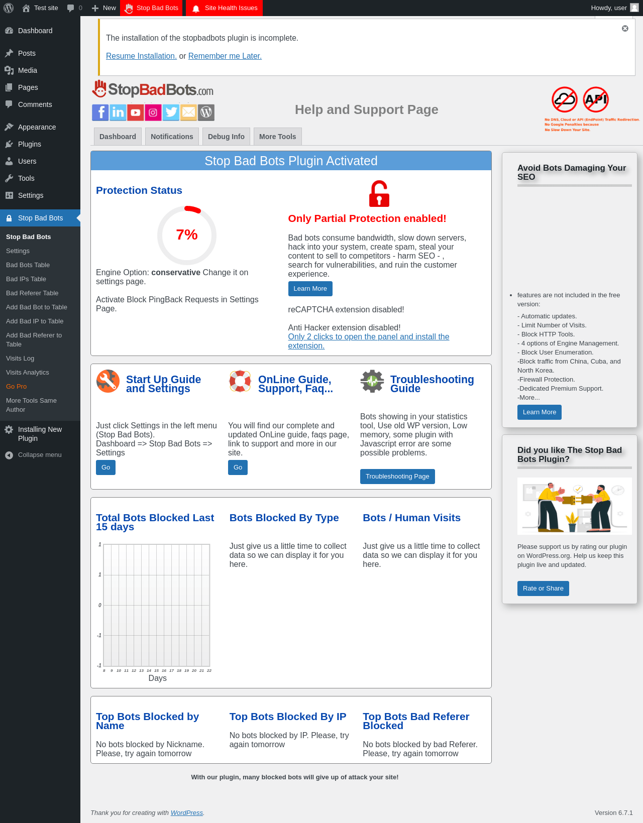This screenshot has height=823, width=643.
Task: Open the Troubleshooting Page button
Action: tap(397, 477)
